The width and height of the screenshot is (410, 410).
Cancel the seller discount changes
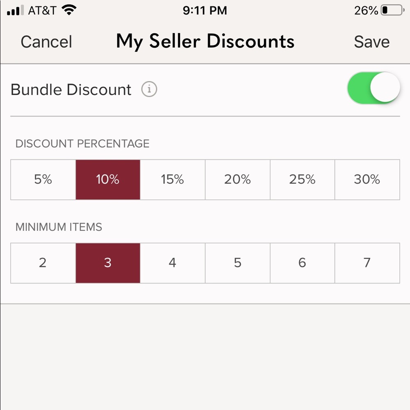46,41
